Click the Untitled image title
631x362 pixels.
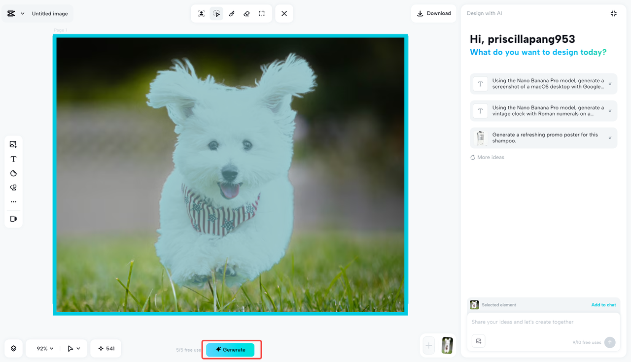[50, 14]
